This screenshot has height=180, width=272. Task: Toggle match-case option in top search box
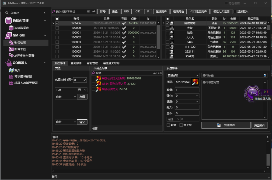click(89, 12)
